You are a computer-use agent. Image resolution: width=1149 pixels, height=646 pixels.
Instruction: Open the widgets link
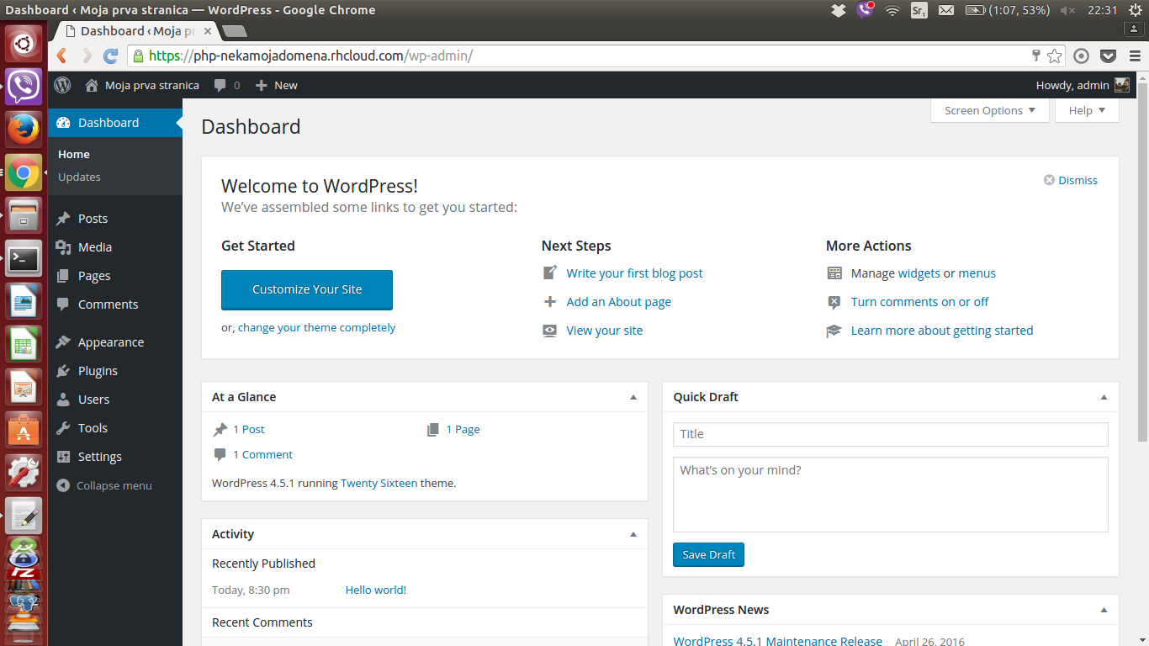pos(919,273)
